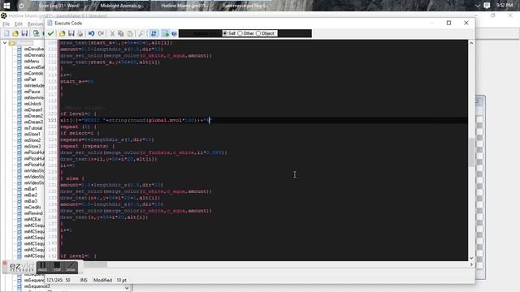
Task: Select rmRewind room in resource tree
Action: click(x=33, y=213)
